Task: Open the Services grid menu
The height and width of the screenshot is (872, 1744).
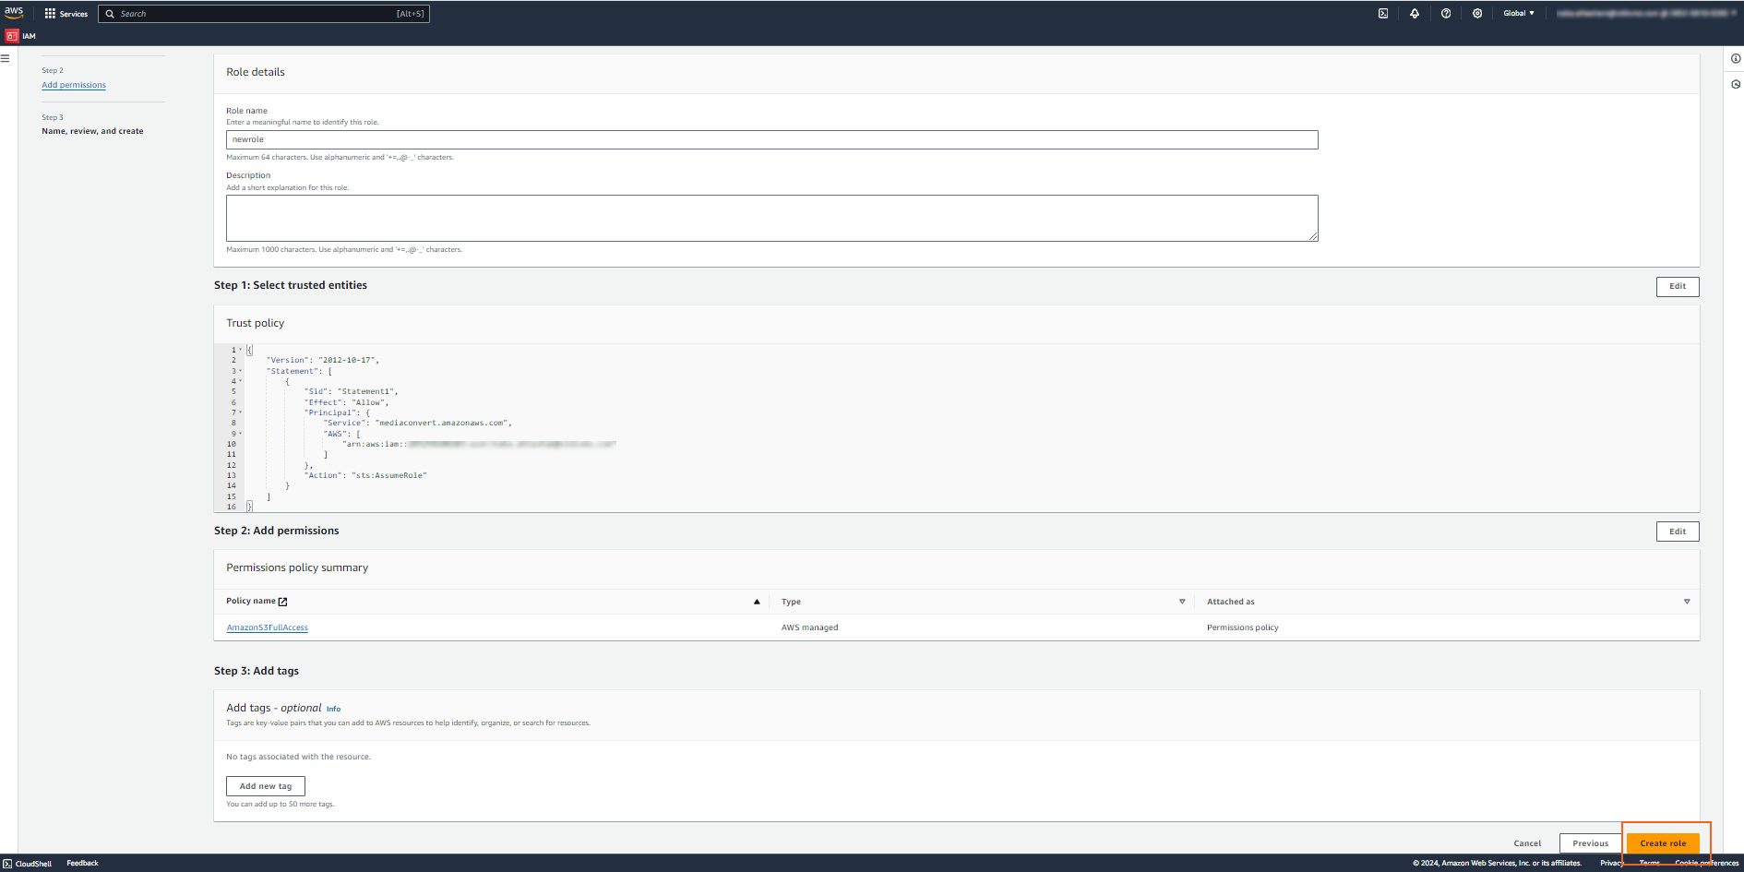Action: 50,14
